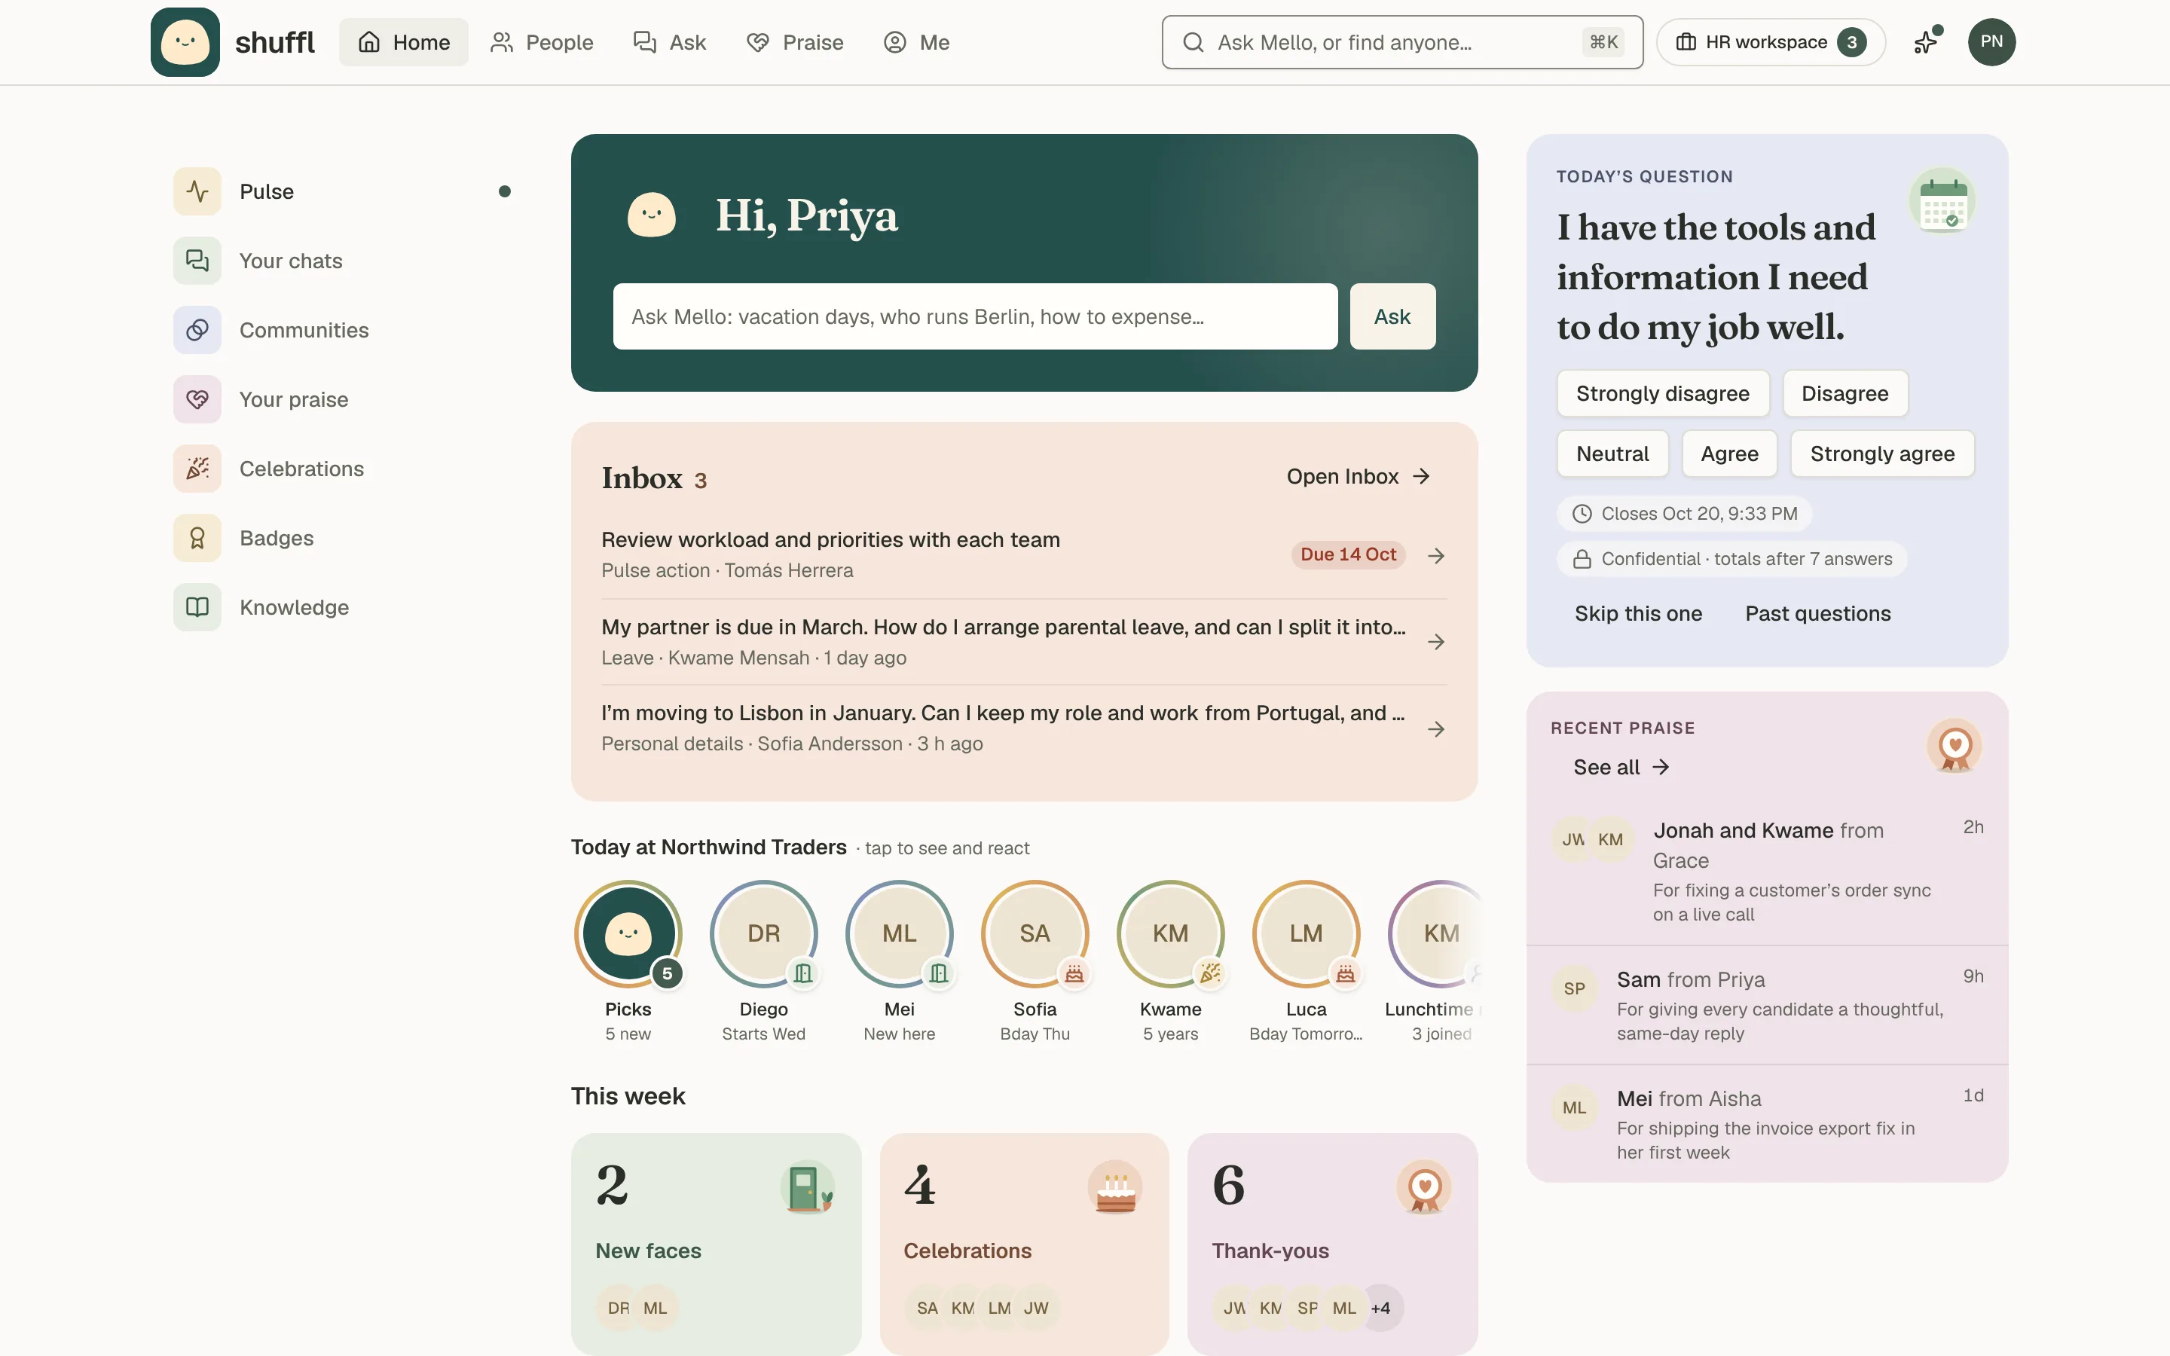Switch to the Praise tab
This screenshot has width=2170, height=1356.
pos(794,42)
